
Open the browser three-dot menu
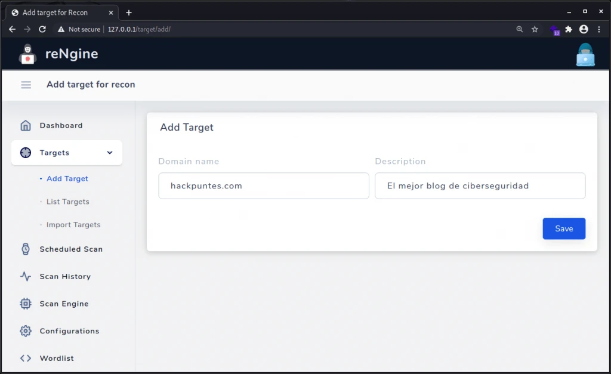[x=599, y=29]
